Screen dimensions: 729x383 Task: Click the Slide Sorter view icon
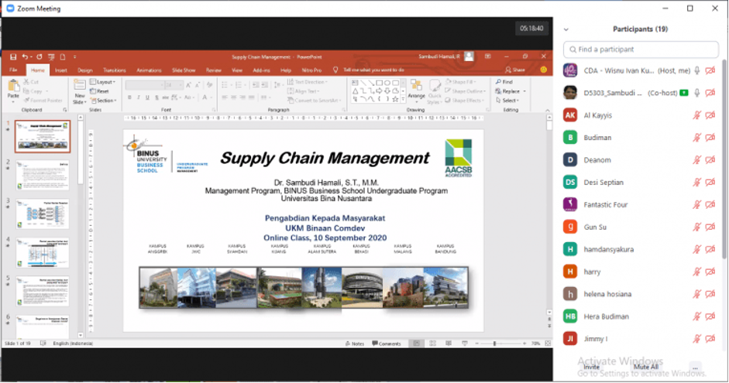point(433,344)
